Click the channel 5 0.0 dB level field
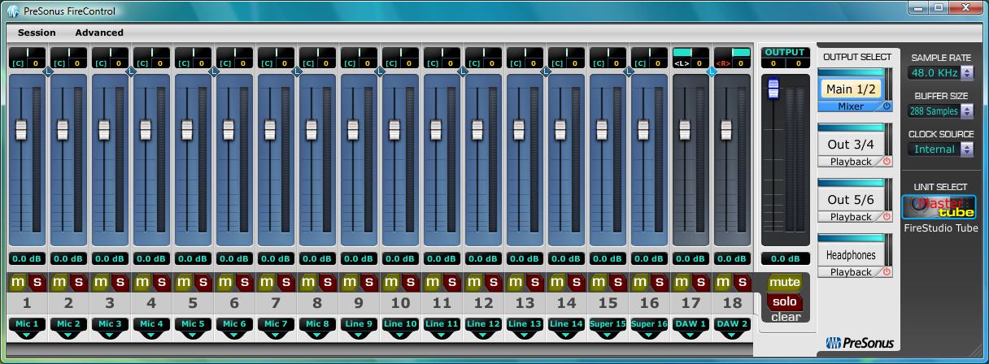This screenshot has width=989, height=364. point(193,259)
